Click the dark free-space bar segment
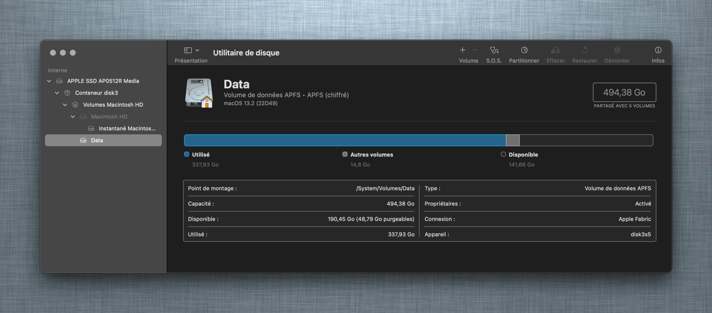 tap(586, 140)
